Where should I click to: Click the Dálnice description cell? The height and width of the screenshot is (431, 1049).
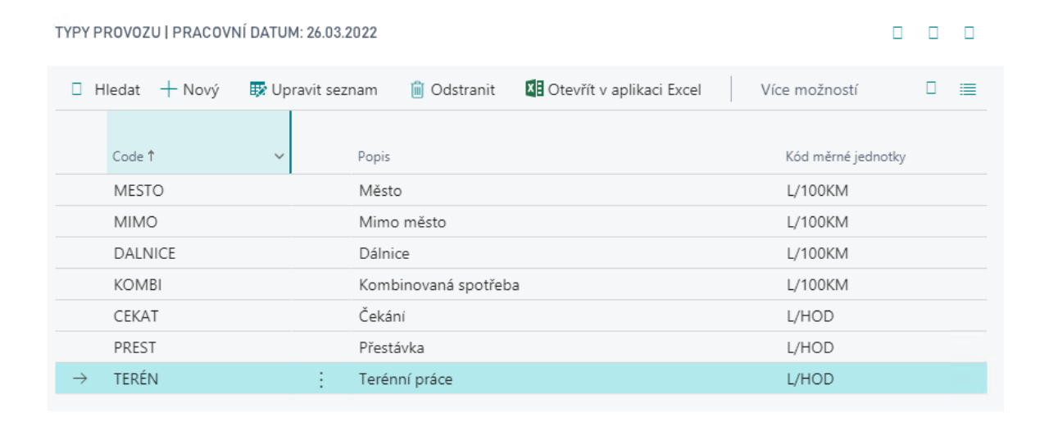[x=384, y=254]
